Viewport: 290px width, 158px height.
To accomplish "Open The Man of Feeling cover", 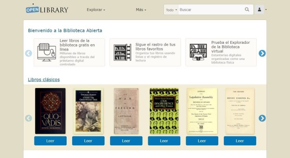I will tap(126, 111).
